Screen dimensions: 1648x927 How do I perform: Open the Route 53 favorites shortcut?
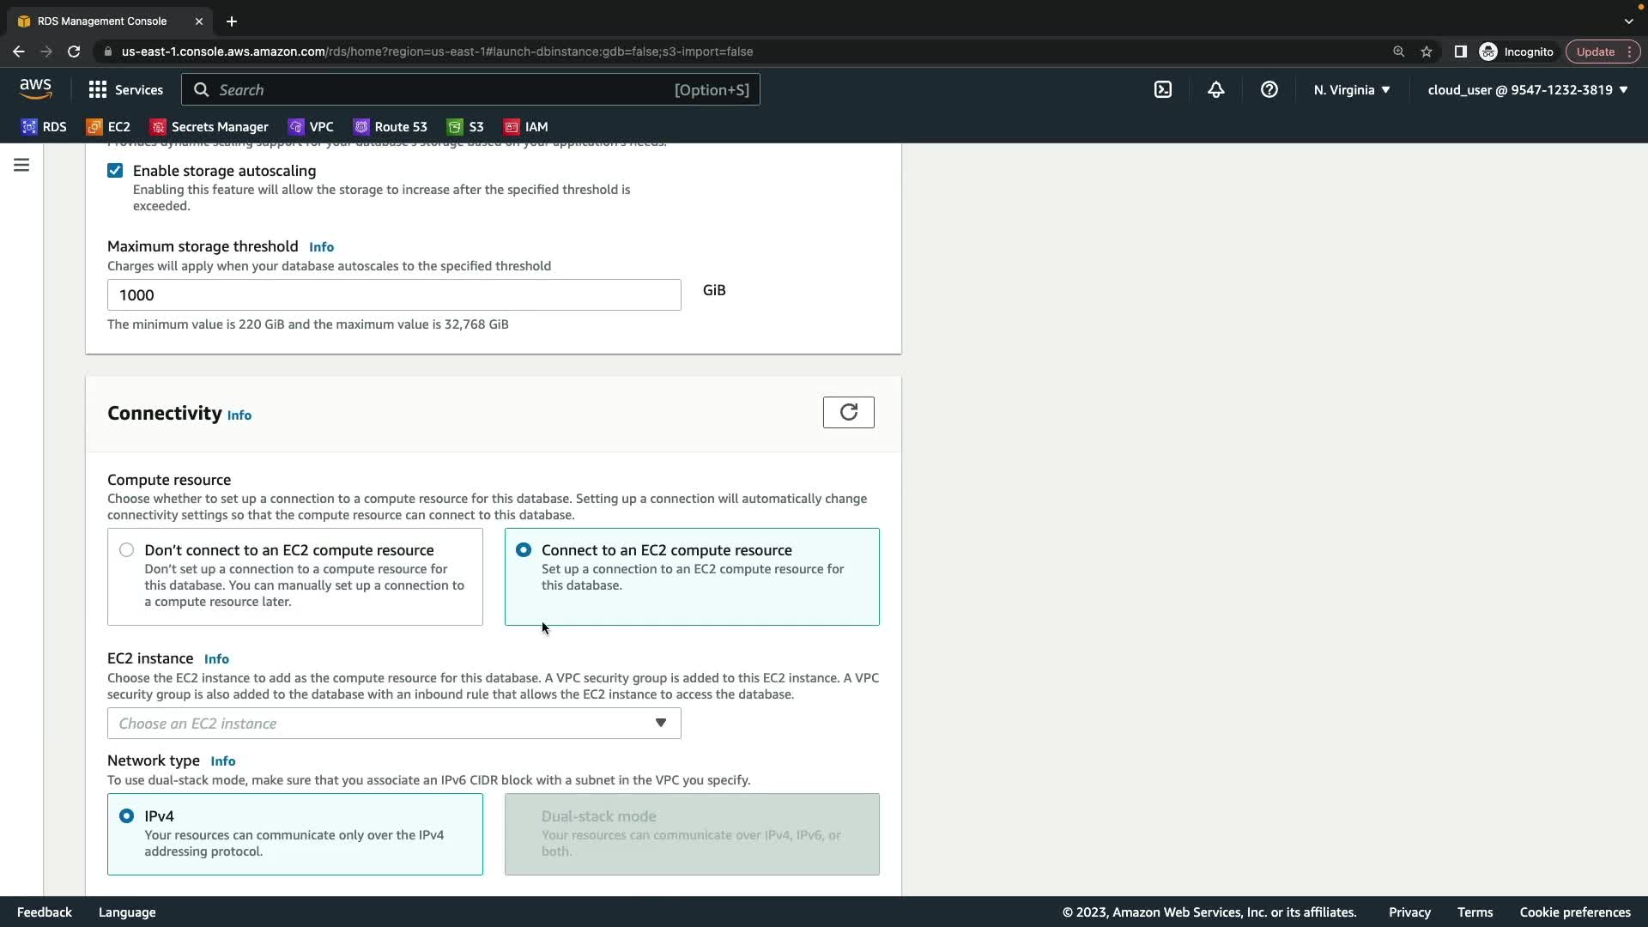coord(391,126)
